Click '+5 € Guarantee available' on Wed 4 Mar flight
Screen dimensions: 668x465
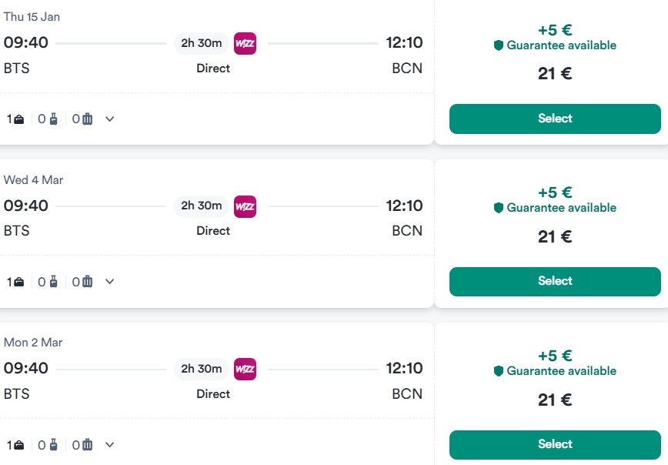(x=555, y=200)
